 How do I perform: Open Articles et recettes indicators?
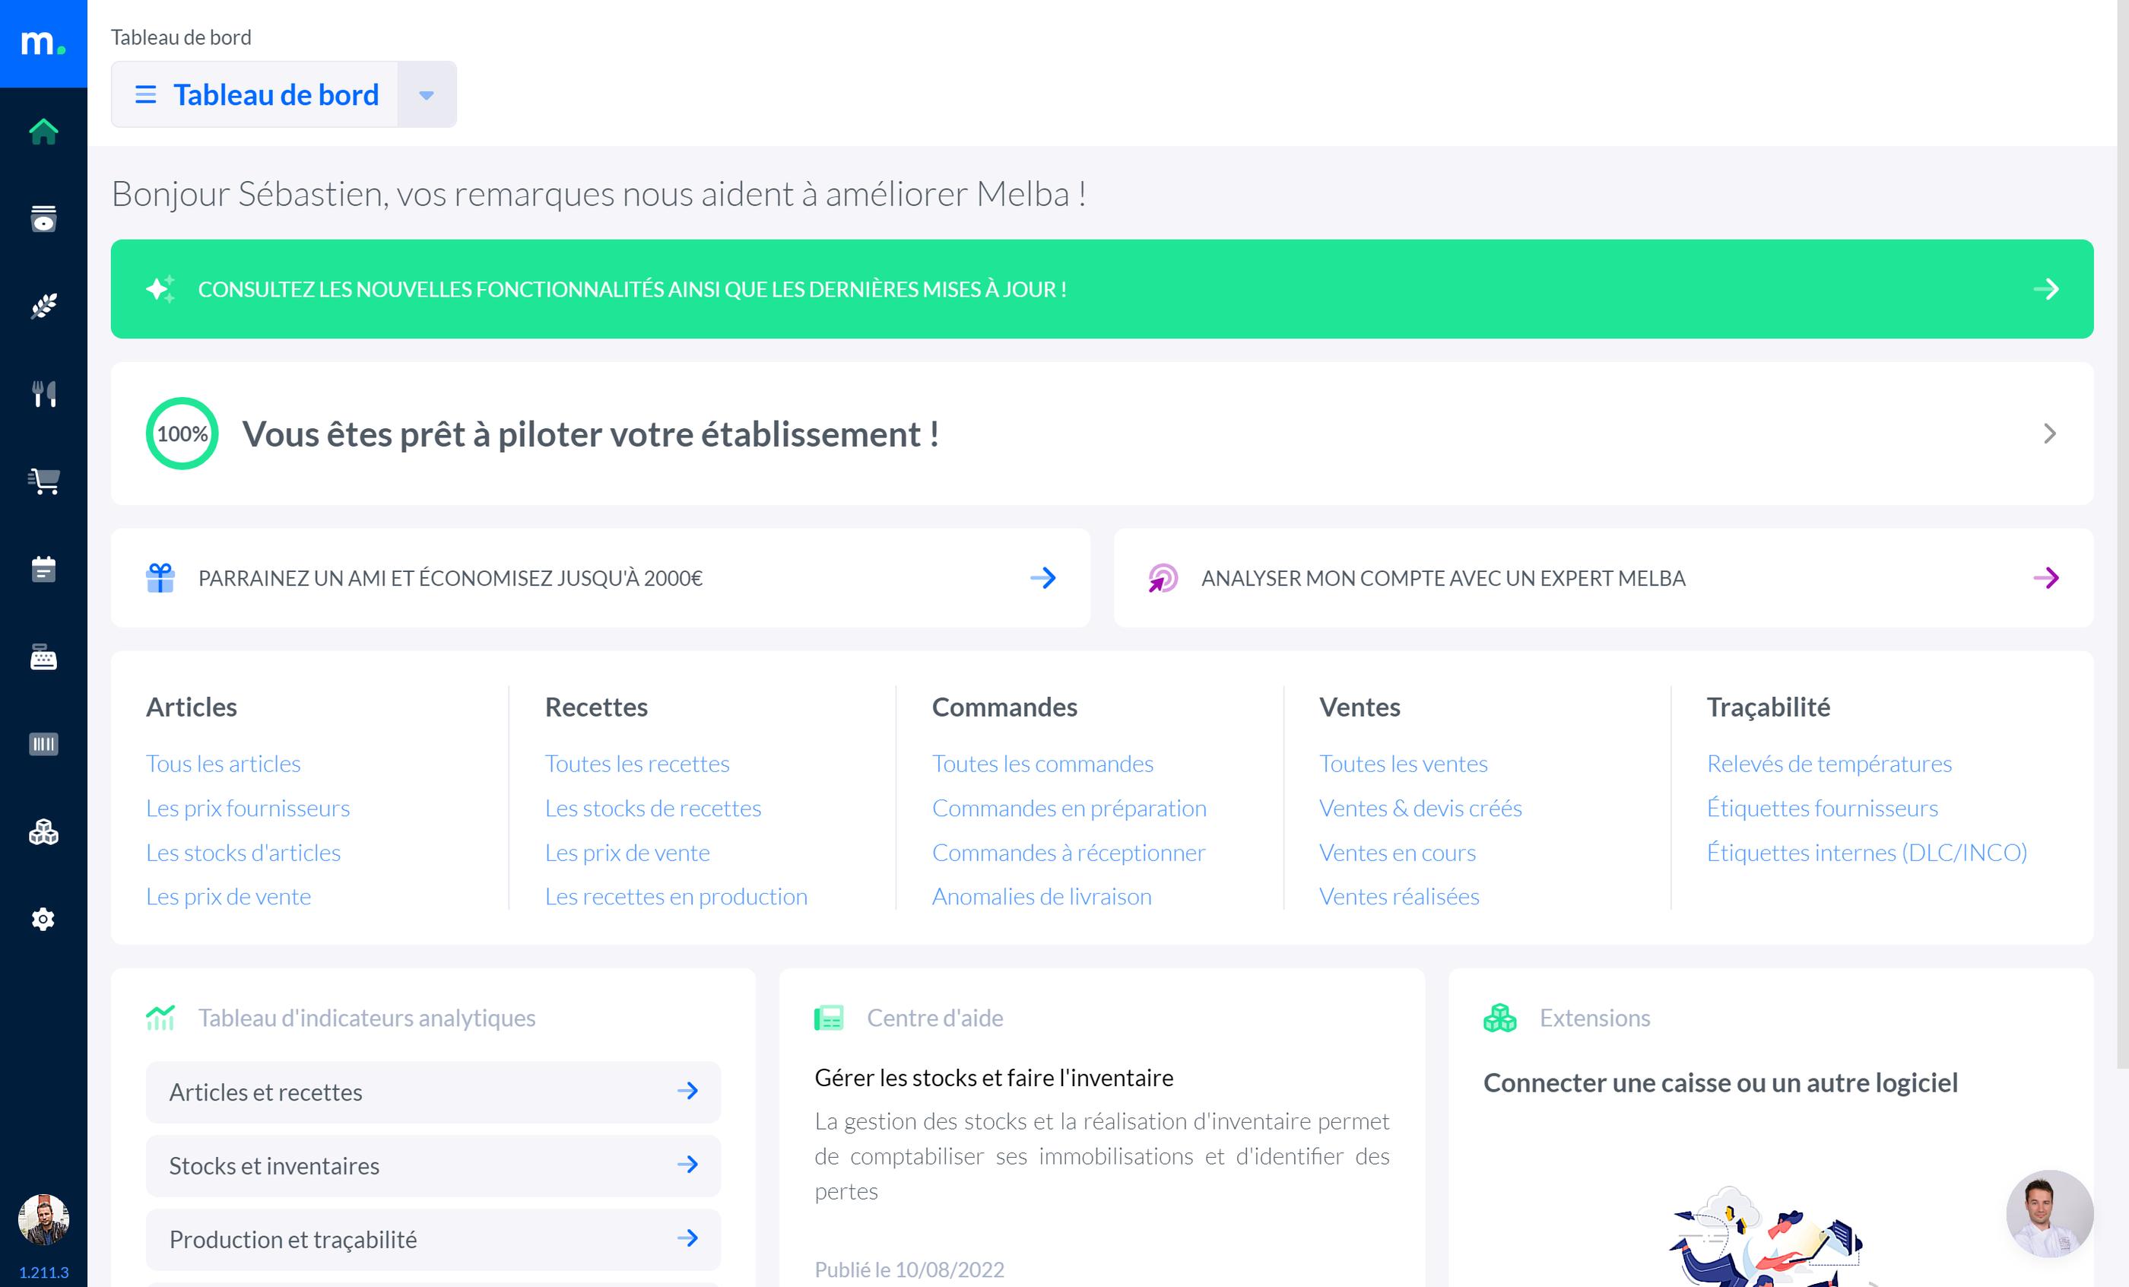(433, 1092)
